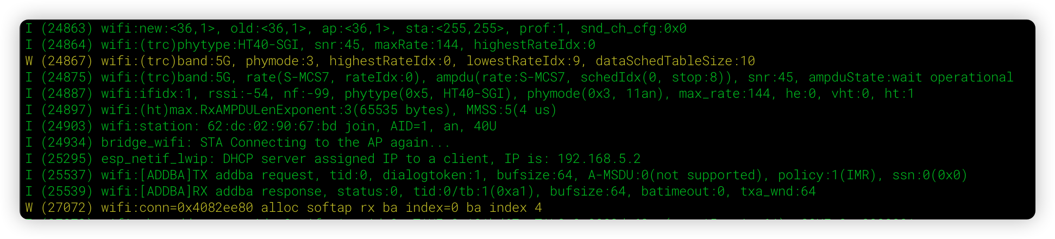Click the "snd_ch_cfg:0x0" text on first line

[633, 29]
